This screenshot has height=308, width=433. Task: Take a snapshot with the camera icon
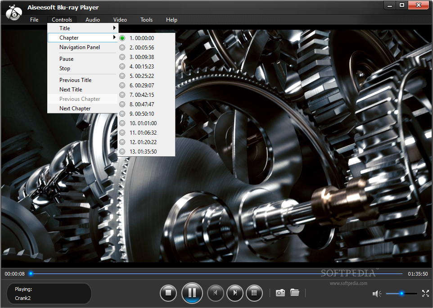280,293
